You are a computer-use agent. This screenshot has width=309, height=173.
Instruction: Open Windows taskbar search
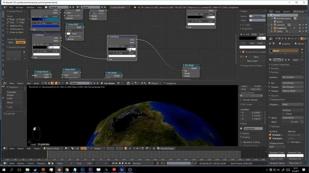coord(12,170)
